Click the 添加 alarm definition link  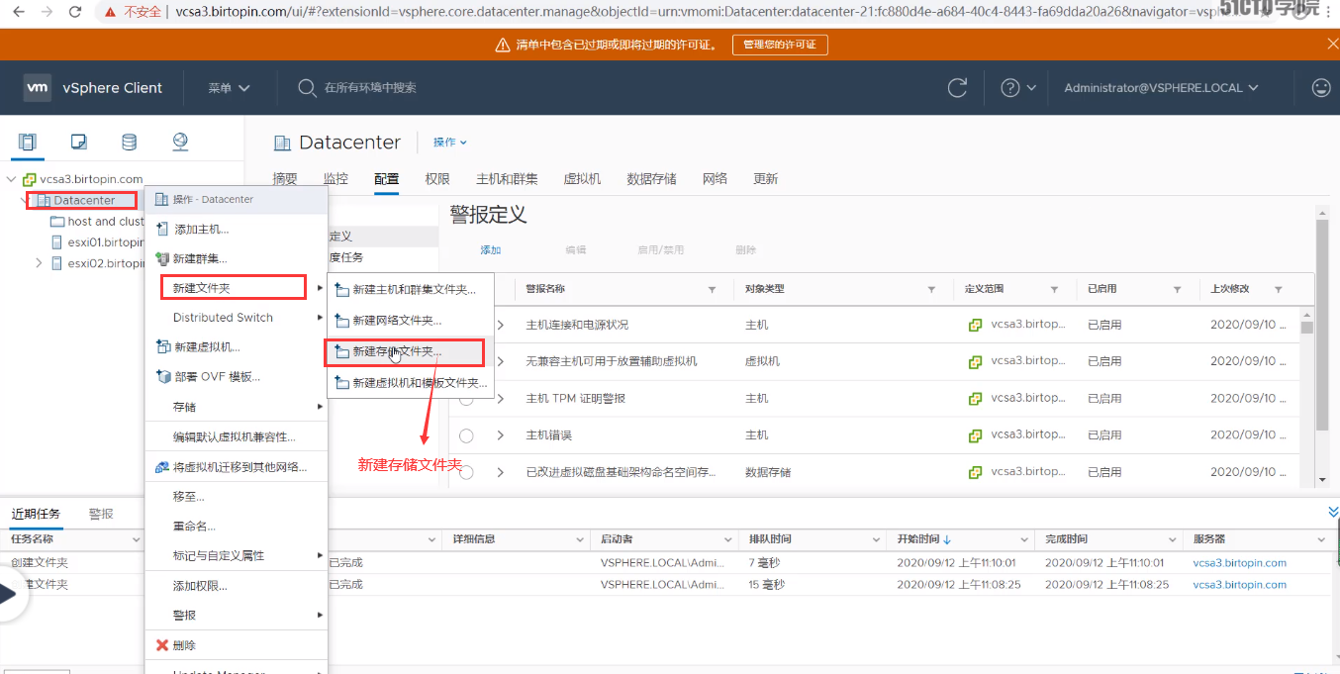[491, 250]
